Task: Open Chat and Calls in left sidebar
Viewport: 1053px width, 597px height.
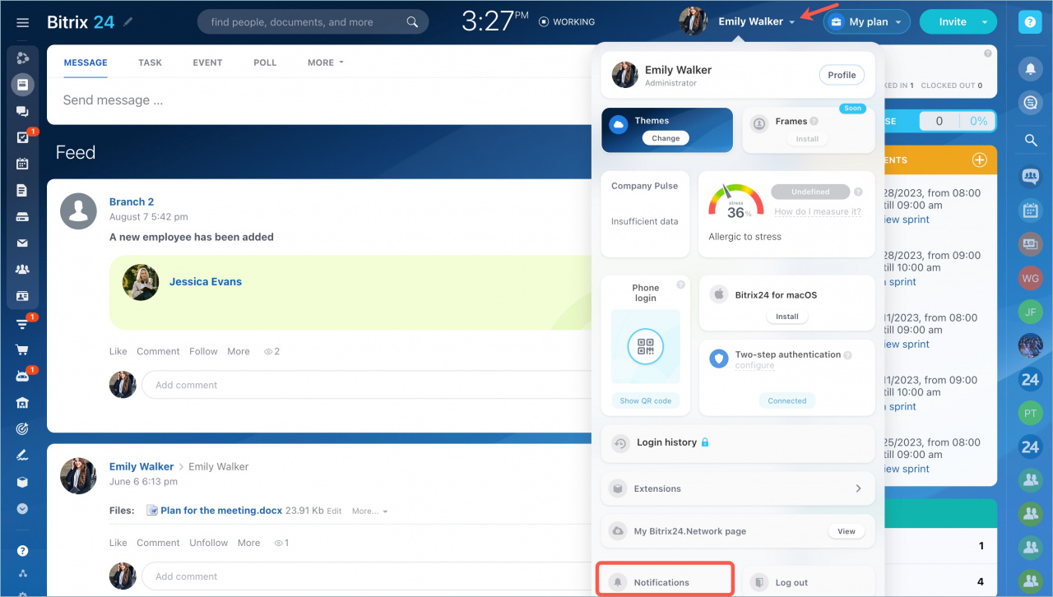Action: (x=23, y=111)
